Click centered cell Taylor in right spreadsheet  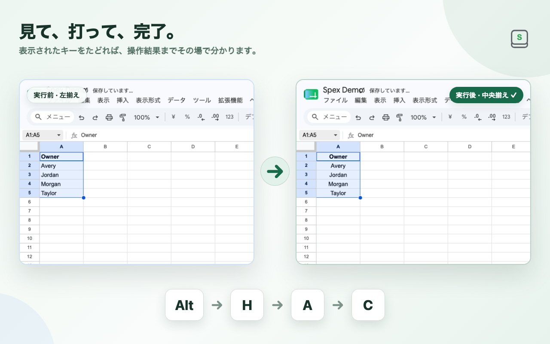point(338,193)
